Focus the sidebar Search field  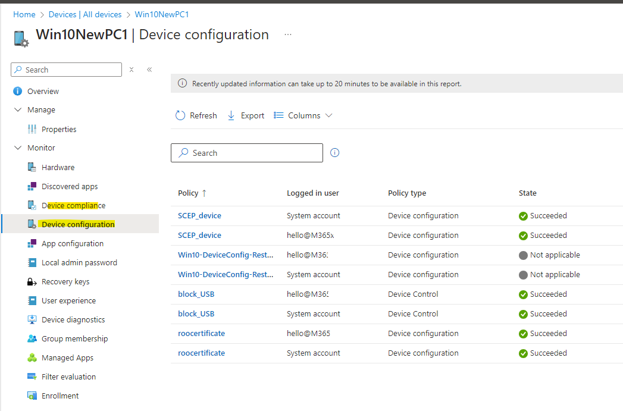point(67,70)
